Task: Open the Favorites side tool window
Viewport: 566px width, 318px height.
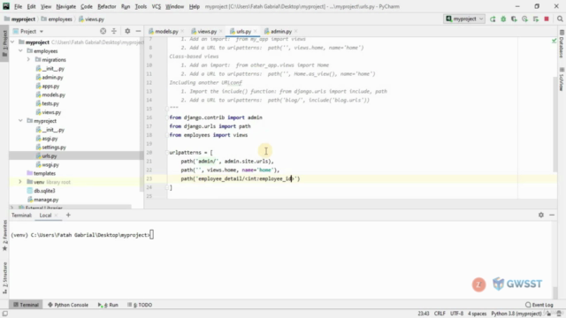Action: coord(4,236)
